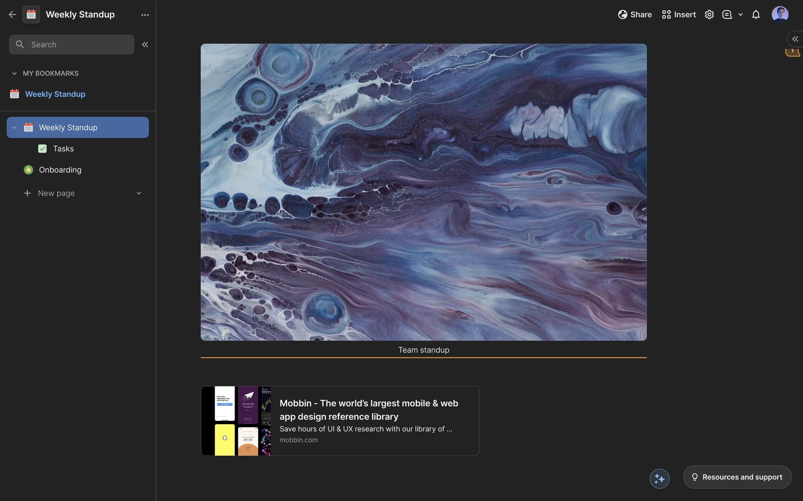Open the New page dropdown arrow

pos(139,193)
